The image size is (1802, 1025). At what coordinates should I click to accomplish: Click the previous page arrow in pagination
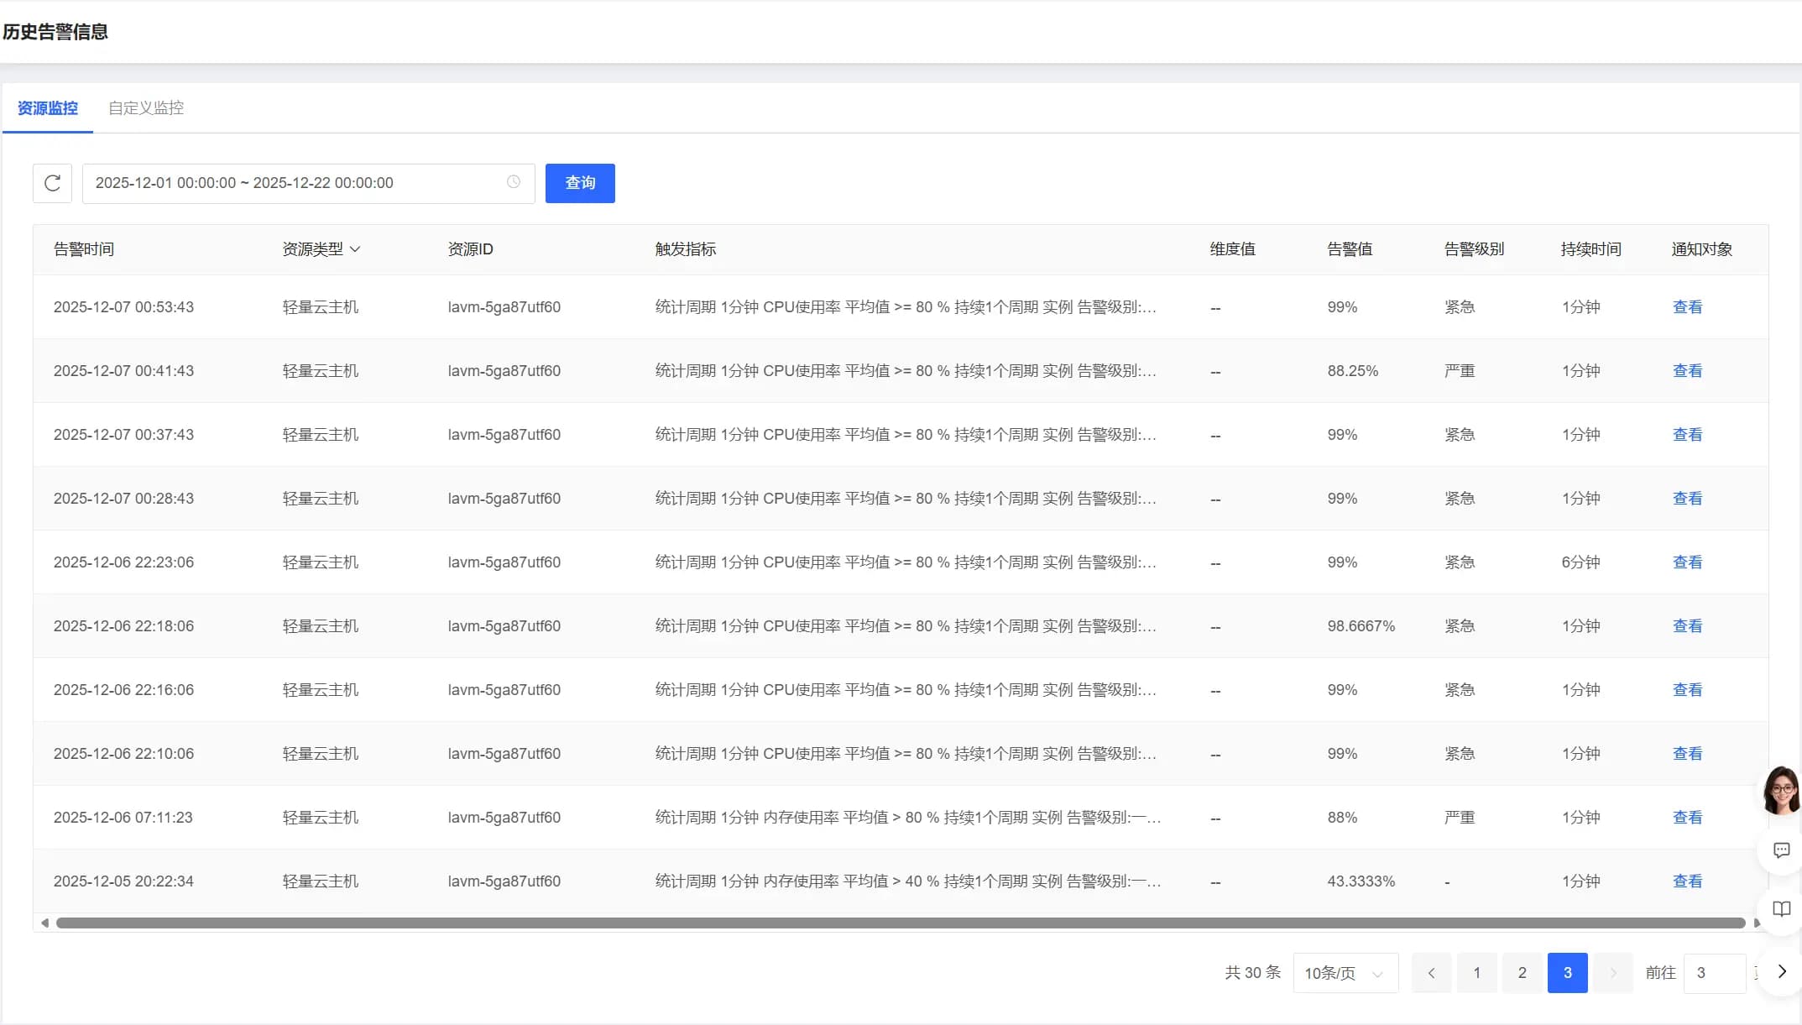[1432, 973]
